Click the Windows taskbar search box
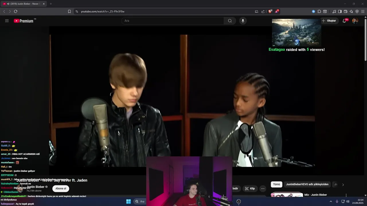This screenshot has height=206, width=367. click(x=140, y=201)
